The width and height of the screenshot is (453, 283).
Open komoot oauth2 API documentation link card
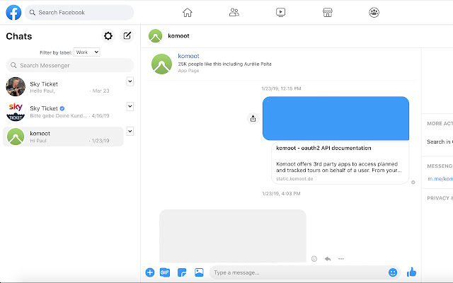340,163
